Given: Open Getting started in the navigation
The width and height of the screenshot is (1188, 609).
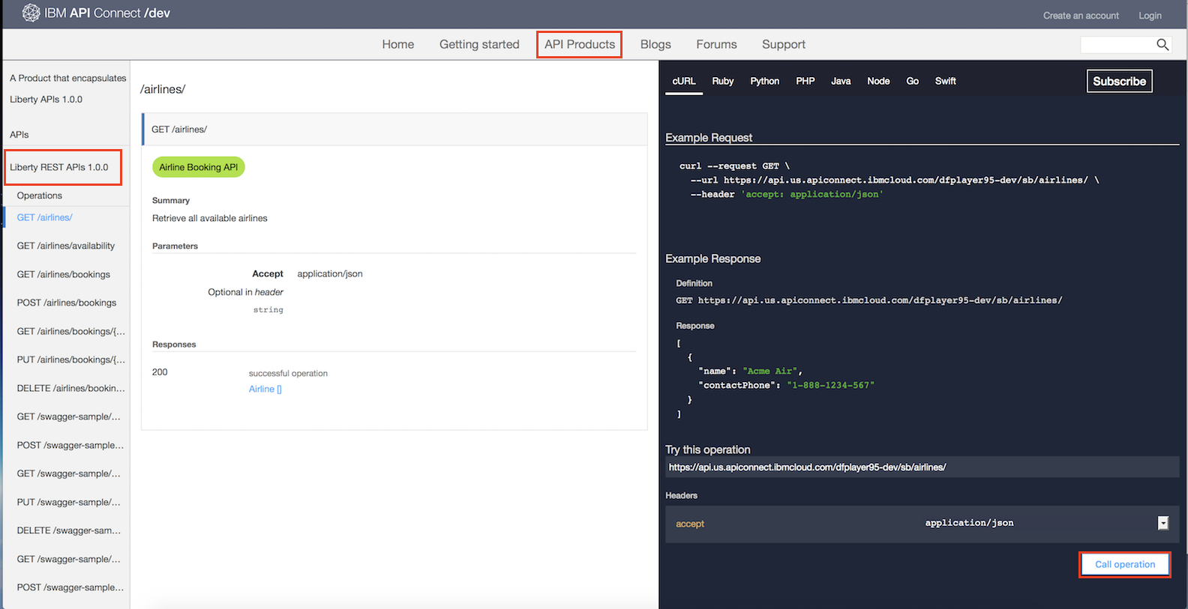Looking at the screenshot, I should click(x=479, y=44).
